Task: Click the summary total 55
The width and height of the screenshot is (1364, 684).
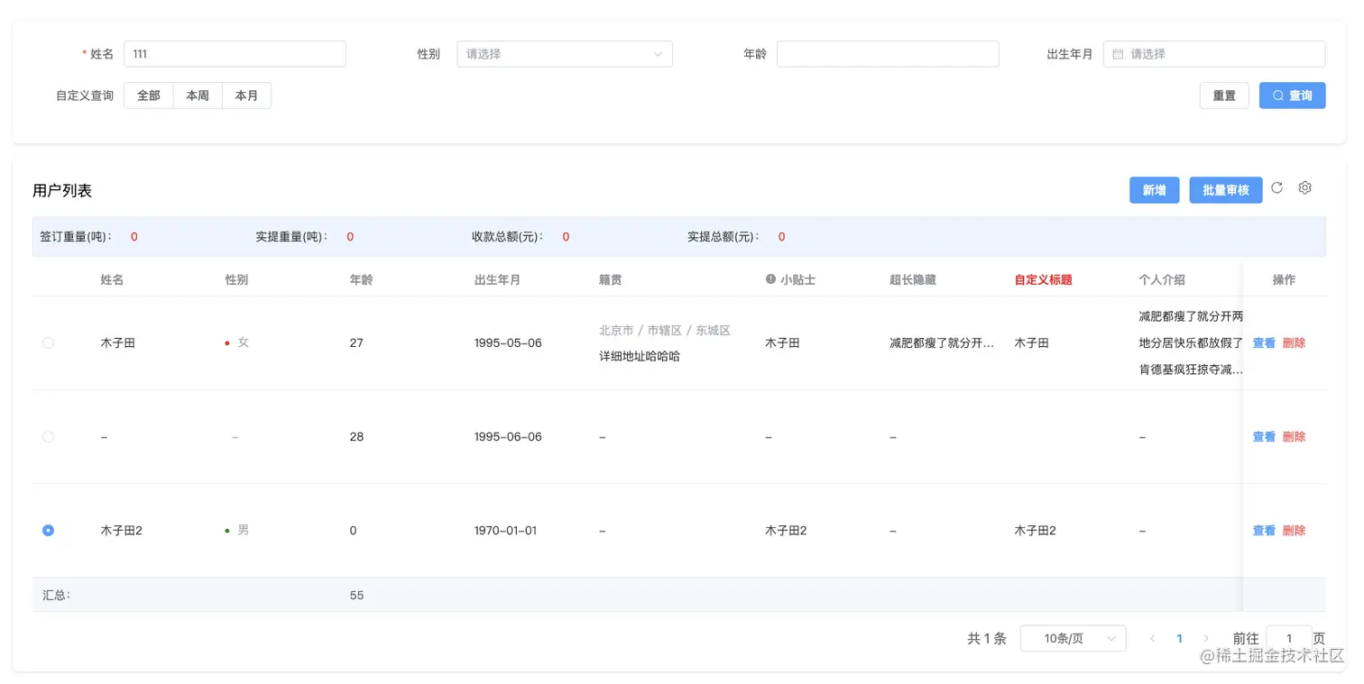Action: (356, 595)
